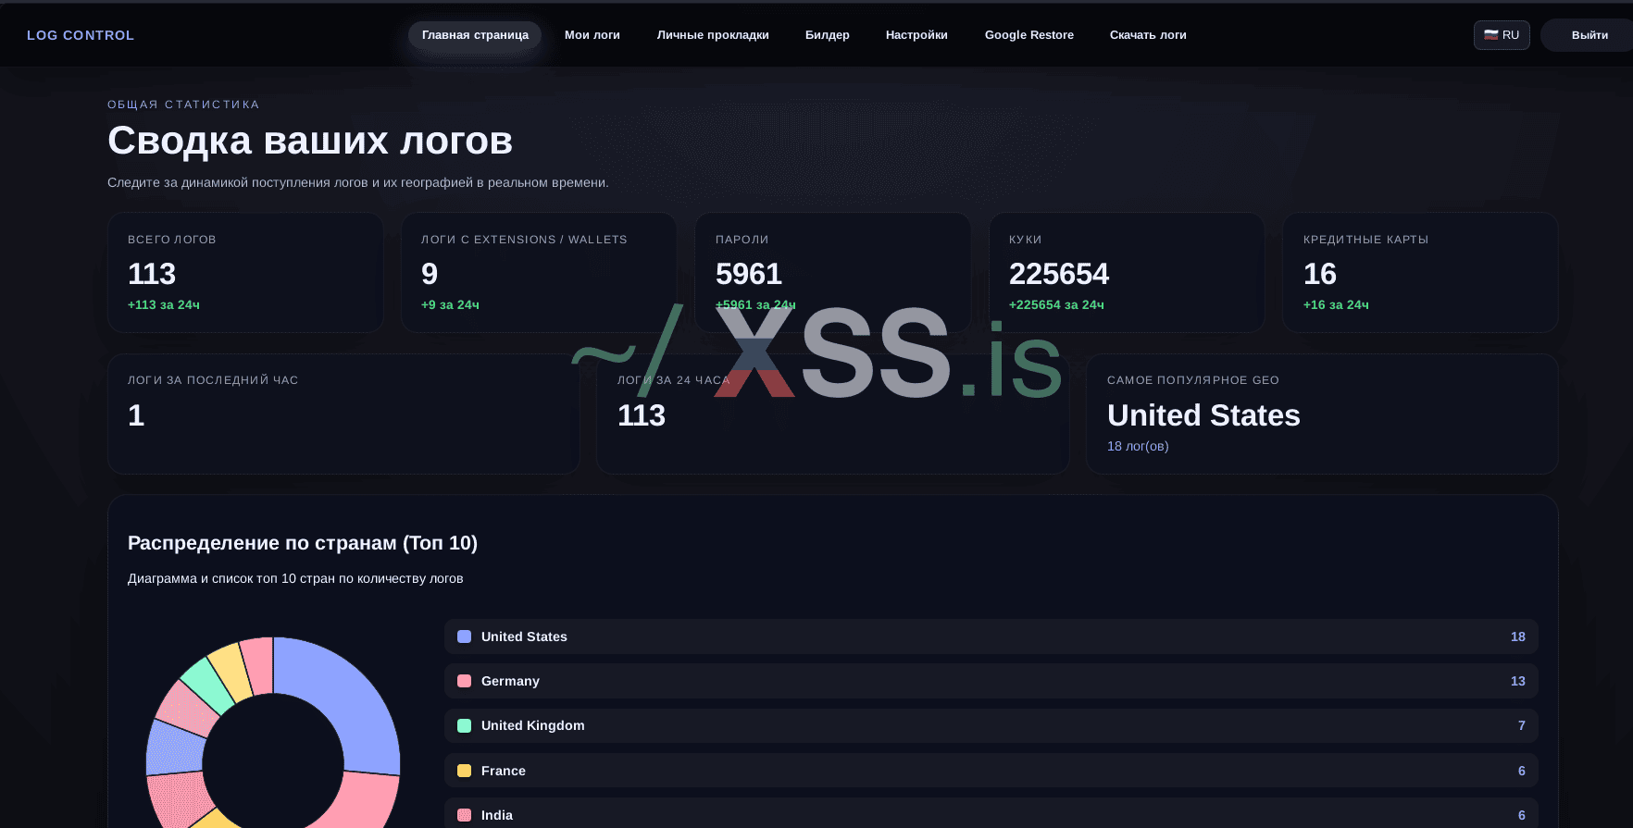Screen dimensions: 1633x828
Task: Click the Russian flag icon
Action: click(1490, 35)
